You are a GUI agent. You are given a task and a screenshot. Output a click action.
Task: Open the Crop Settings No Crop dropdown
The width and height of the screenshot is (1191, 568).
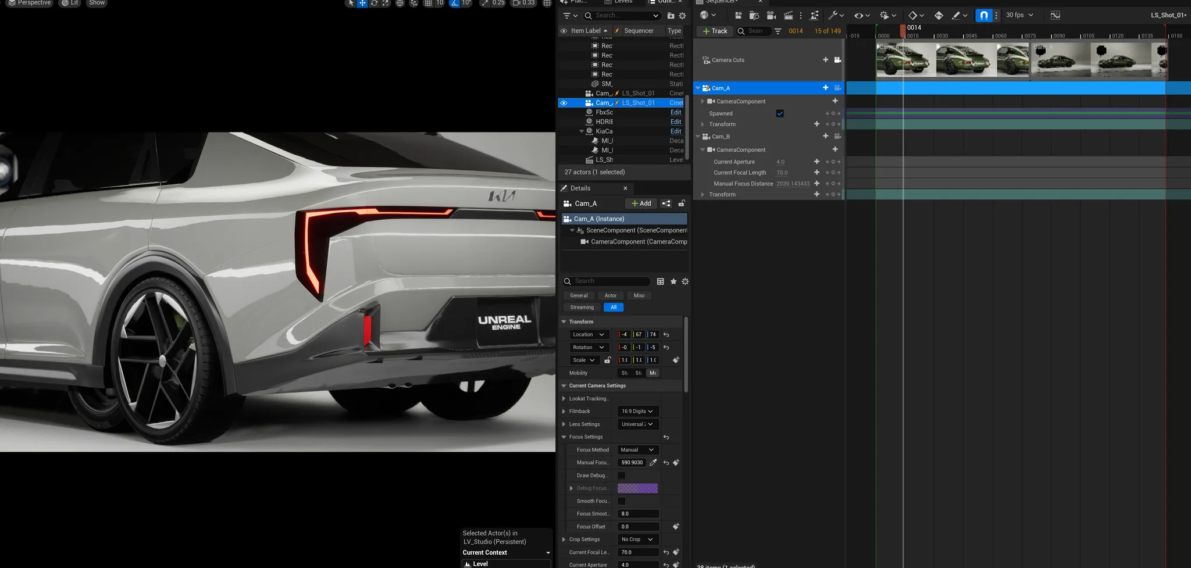click(638, 540)
